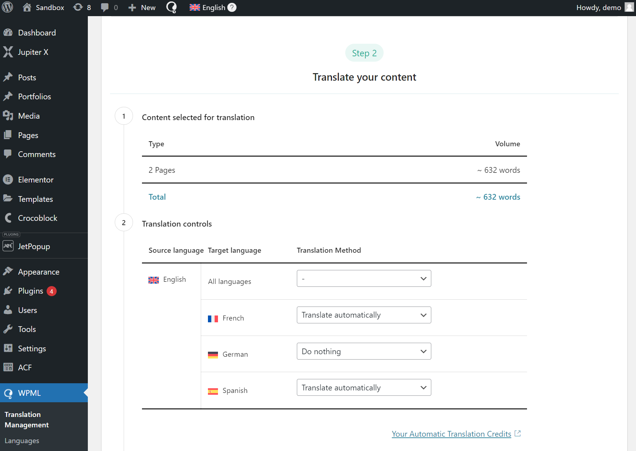636x451 pixels.
Task: Change German from Do nothing dropdown
Action: pyautogui.click(x=364, y=351)
